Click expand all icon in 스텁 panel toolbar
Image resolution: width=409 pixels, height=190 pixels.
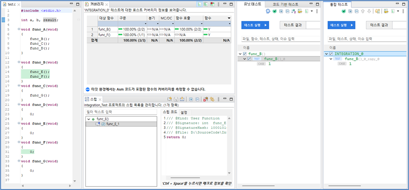pyautogui.click(x=191, y=99)
